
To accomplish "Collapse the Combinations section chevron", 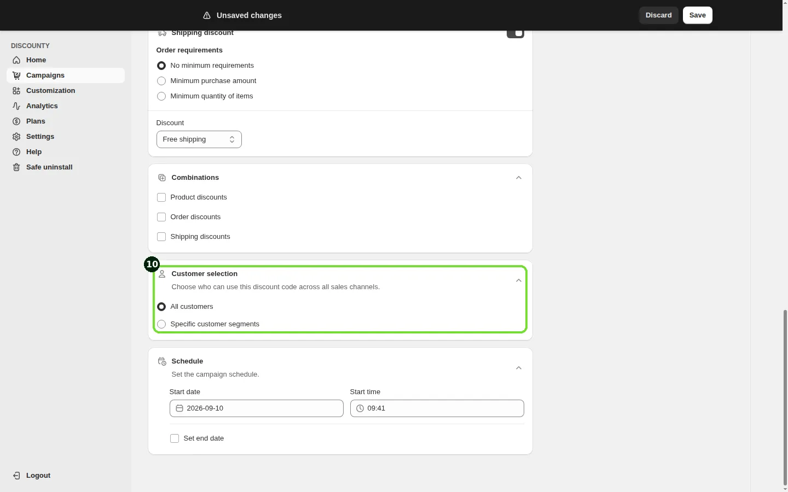I will click(x=519, y=178).
